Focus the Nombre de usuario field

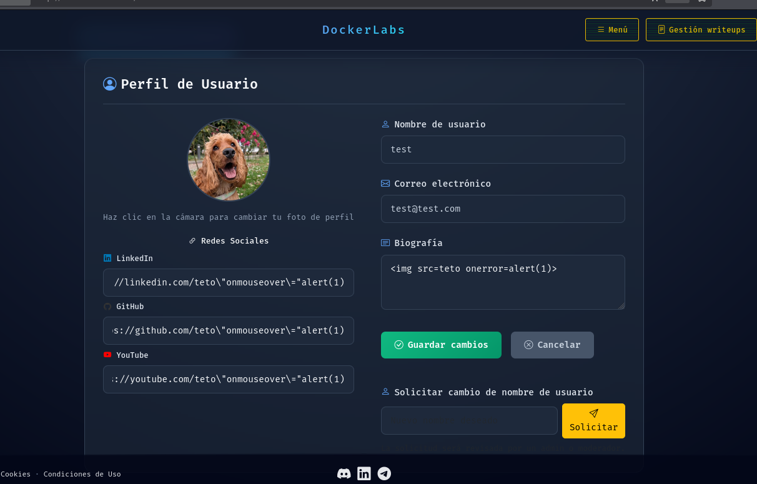click(503, 149)
